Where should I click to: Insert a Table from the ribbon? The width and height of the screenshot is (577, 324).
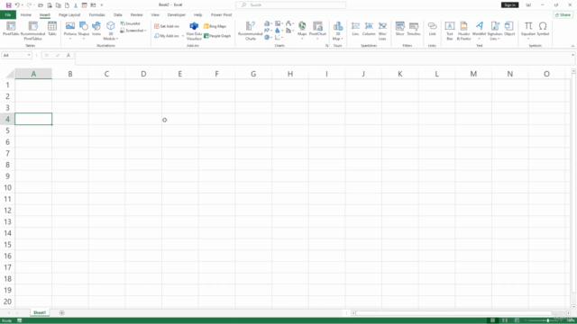(52, 29)
